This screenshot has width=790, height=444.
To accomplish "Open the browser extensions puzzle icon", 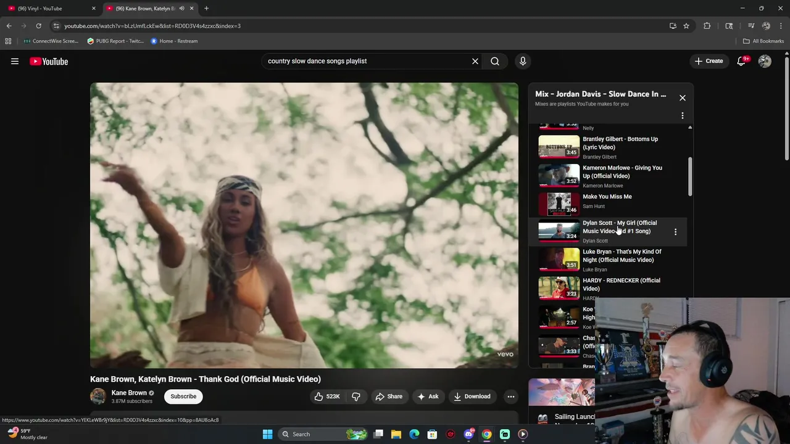I will click(x=707, y=26).
